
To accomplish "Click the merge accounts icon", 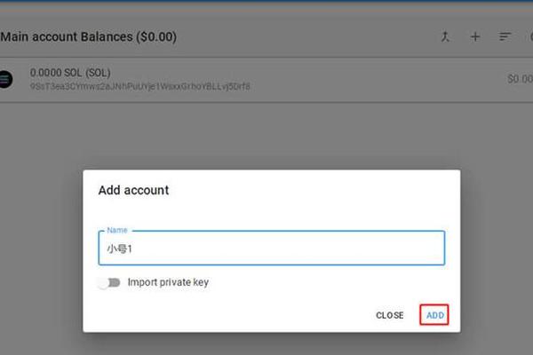I will tap(445, 36).
